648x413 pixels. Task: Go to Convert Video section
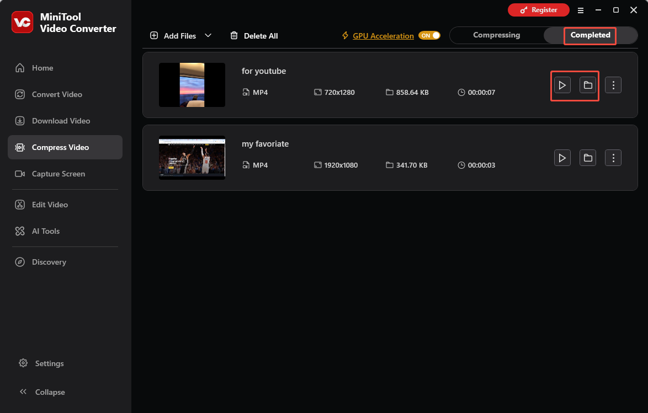65,94
